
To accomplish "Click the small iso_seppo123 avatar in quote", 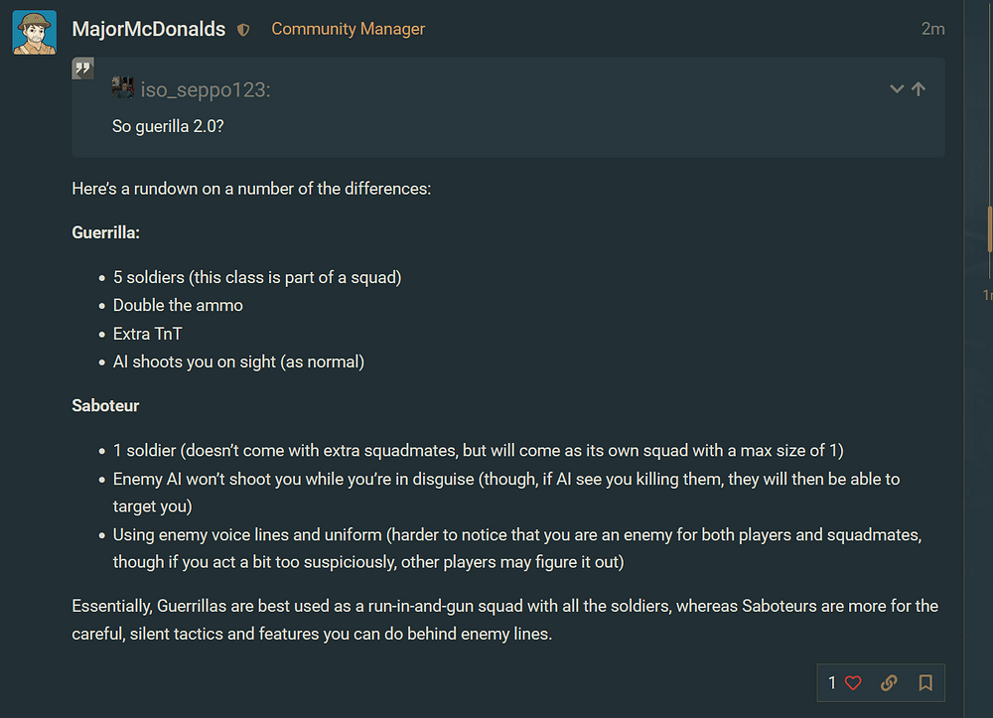I will pyautogui.click(x=123, y=88).
